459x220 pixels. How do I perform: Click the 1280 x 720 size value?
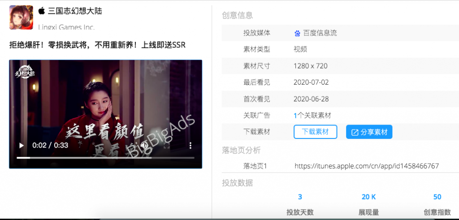point(310,66)
